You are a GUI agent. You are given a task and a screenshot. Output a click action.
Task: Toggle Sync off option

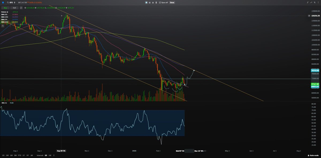pyautogui.click(x=163, y=2)
